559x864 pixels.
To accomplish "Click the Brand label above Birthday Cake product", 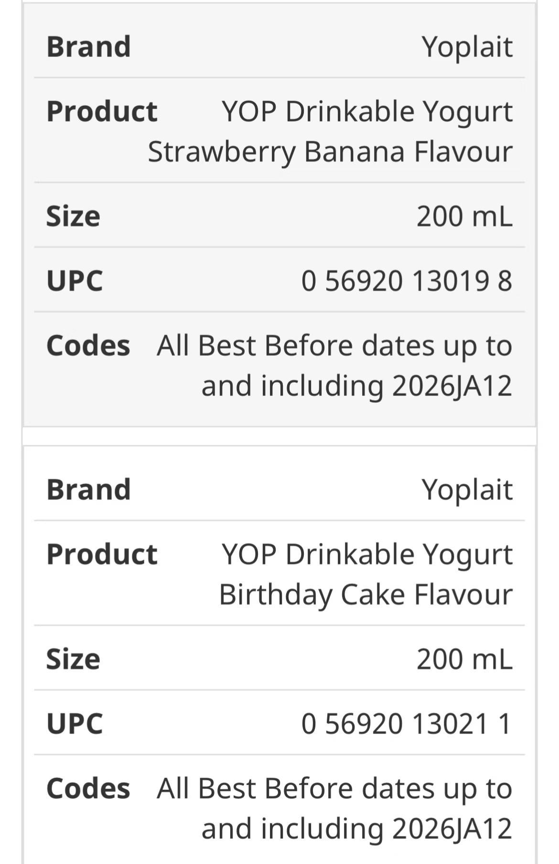I will click(88, 490).
